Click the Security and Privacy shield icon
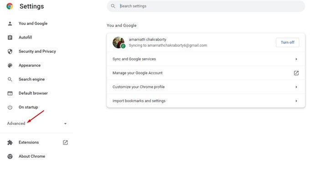The image size is (319, 175). pos(10,51)
